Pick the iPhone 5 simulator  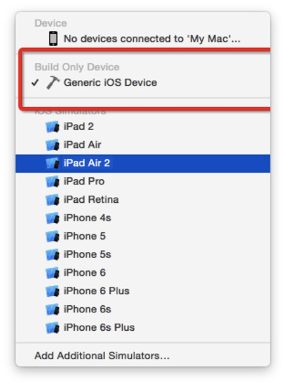[143, 236]
